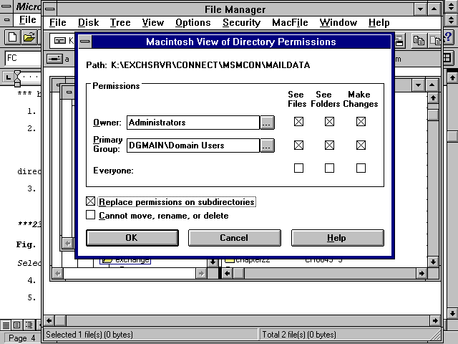Enable Everyone See Folders checkbox

pyautogui.click(x=329, y=168)
